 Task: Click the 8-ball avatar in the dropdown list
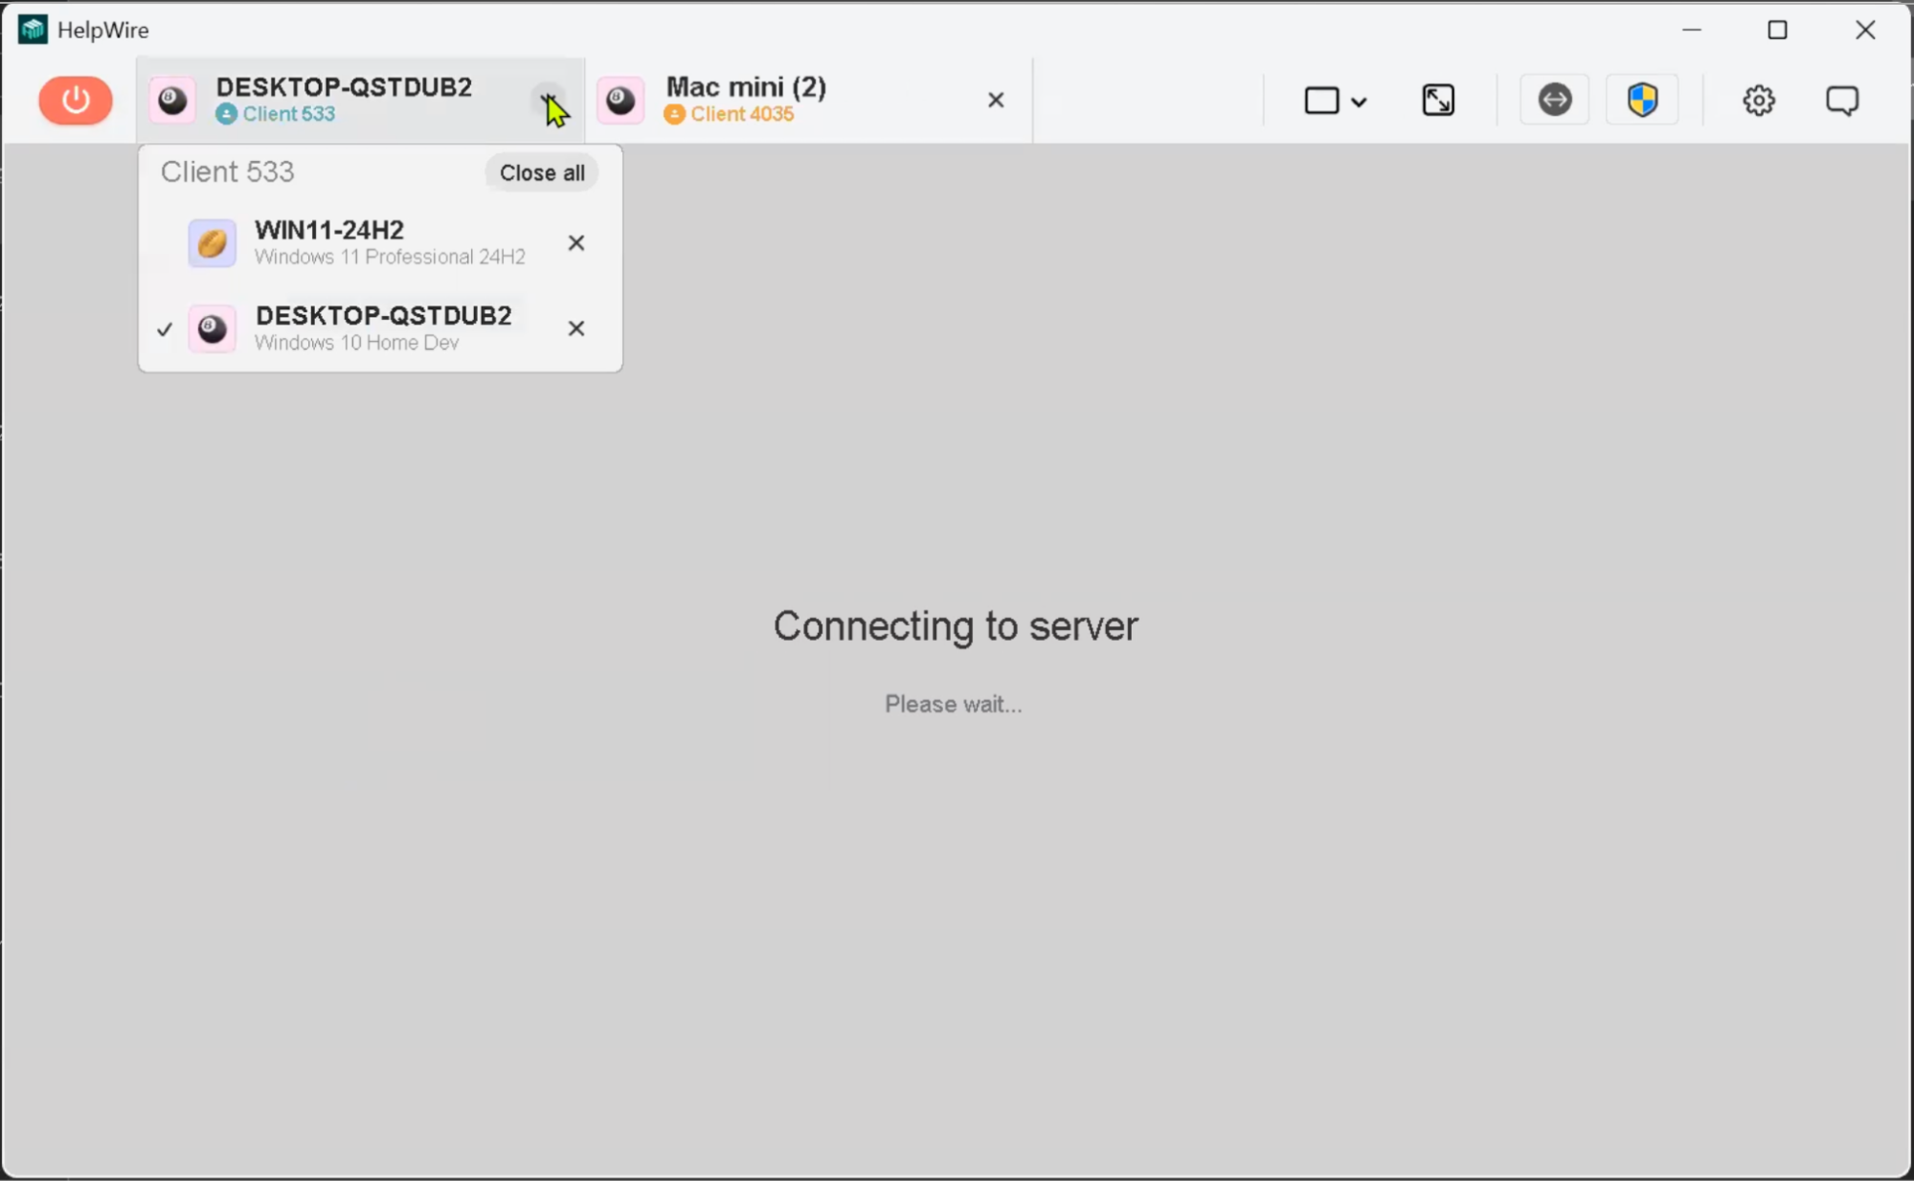(x=212, y=329)
